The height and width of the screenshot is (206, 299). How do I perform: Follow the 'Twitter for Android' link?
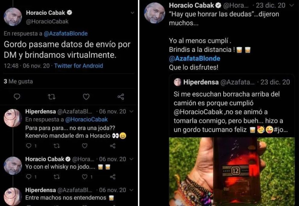pos(78,66)
